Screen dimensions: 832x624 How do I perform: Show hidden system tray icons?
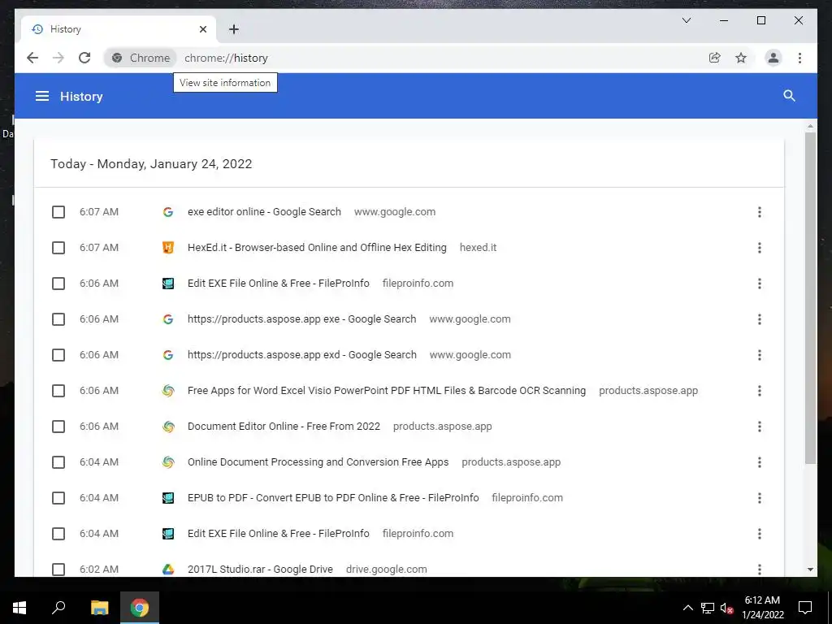(x=687, y=608)
